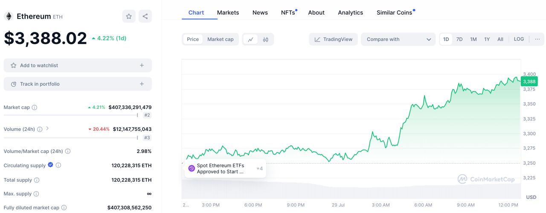Screen dimensions: 546x213
Task: Expand the +4 more events badge
Action: tap(259, 169)
